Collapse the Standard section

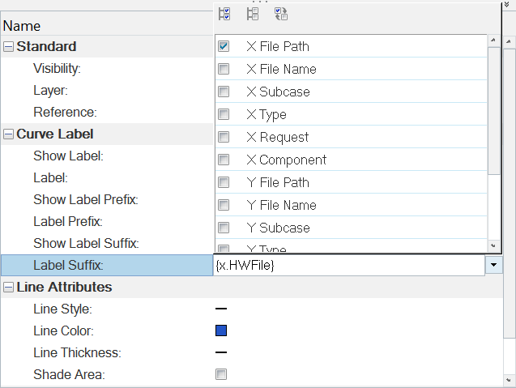tap(8, 47)
